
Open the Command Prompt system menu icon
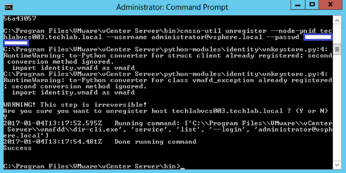9,7
